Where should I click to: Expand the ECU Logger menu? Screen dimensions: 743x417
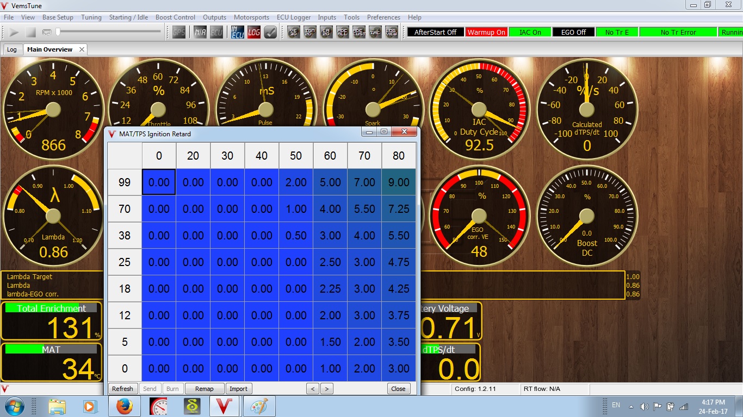(293, 17)
